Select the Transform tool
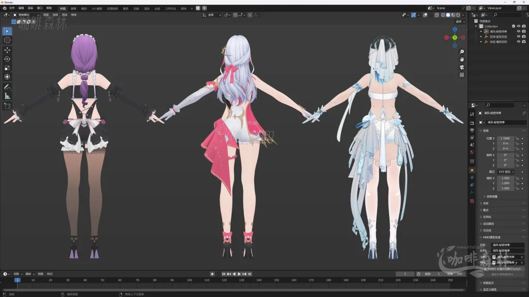The image size is (529, 297). [x=7, y=77]
